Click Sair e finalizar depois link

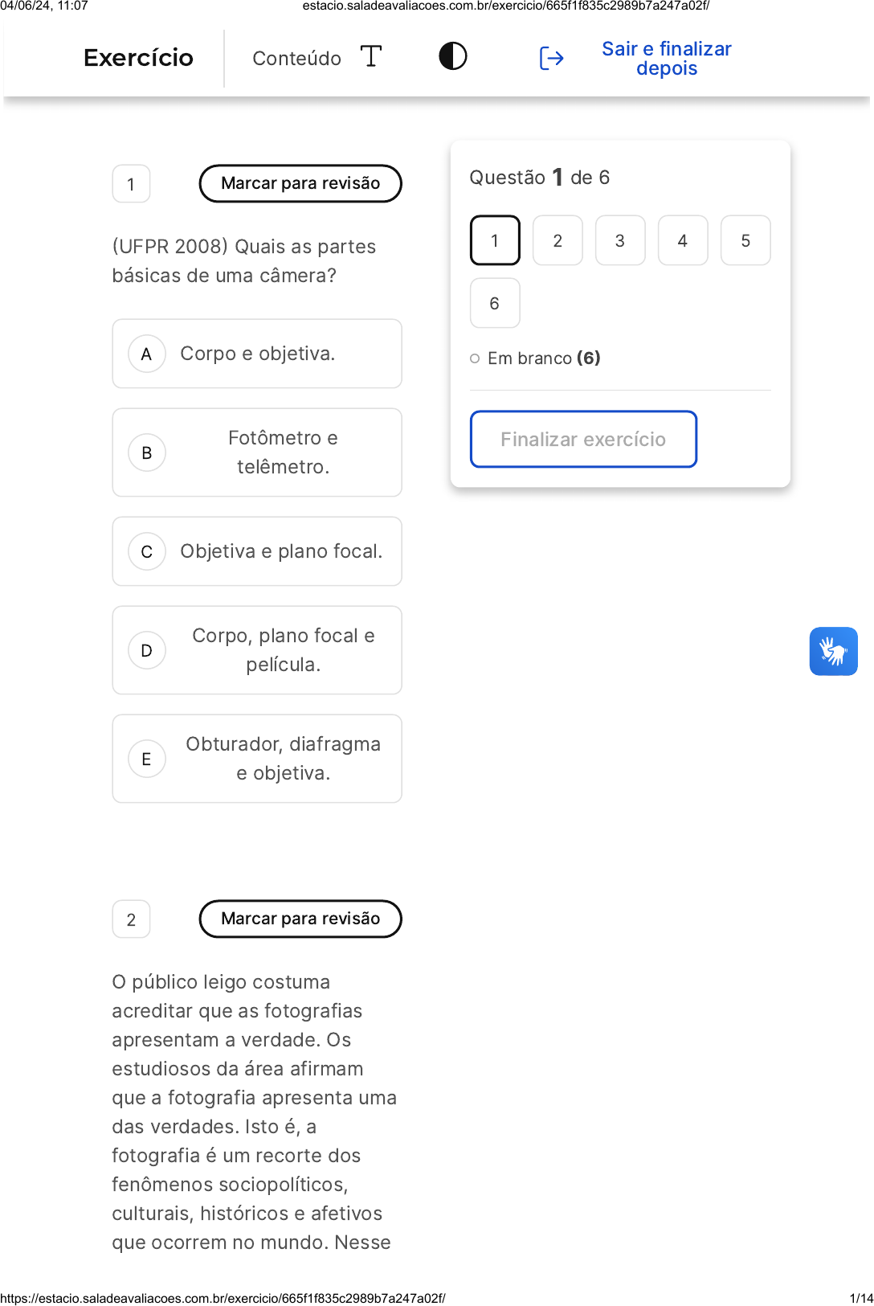point(666,59)
